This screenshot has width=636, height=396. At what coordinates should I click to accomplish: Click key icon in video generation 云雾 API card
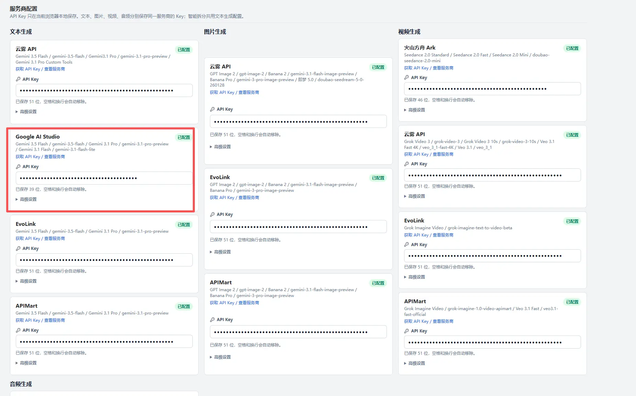coord(406,164)
